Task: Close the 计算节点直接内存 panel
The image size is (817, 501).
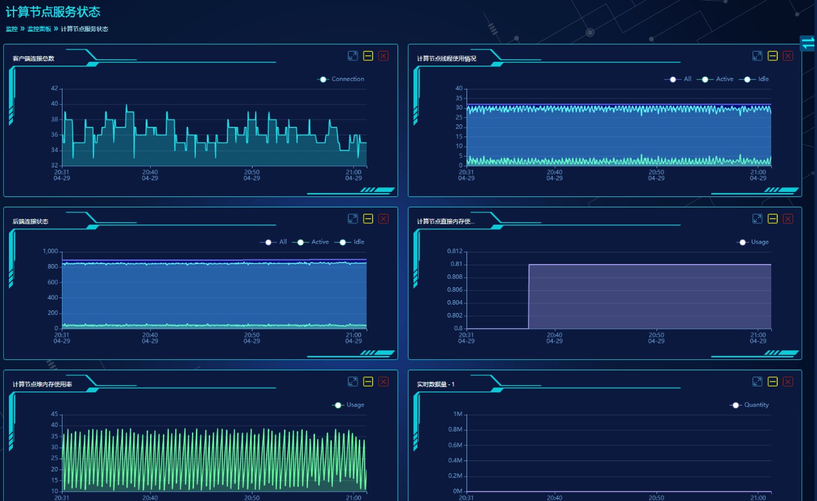Action: coord(788,219)
